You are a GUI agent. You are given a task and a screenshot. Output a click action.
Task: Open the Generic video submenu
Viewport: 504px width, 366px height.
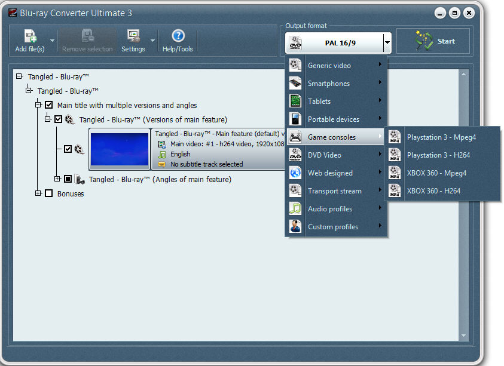336,66
